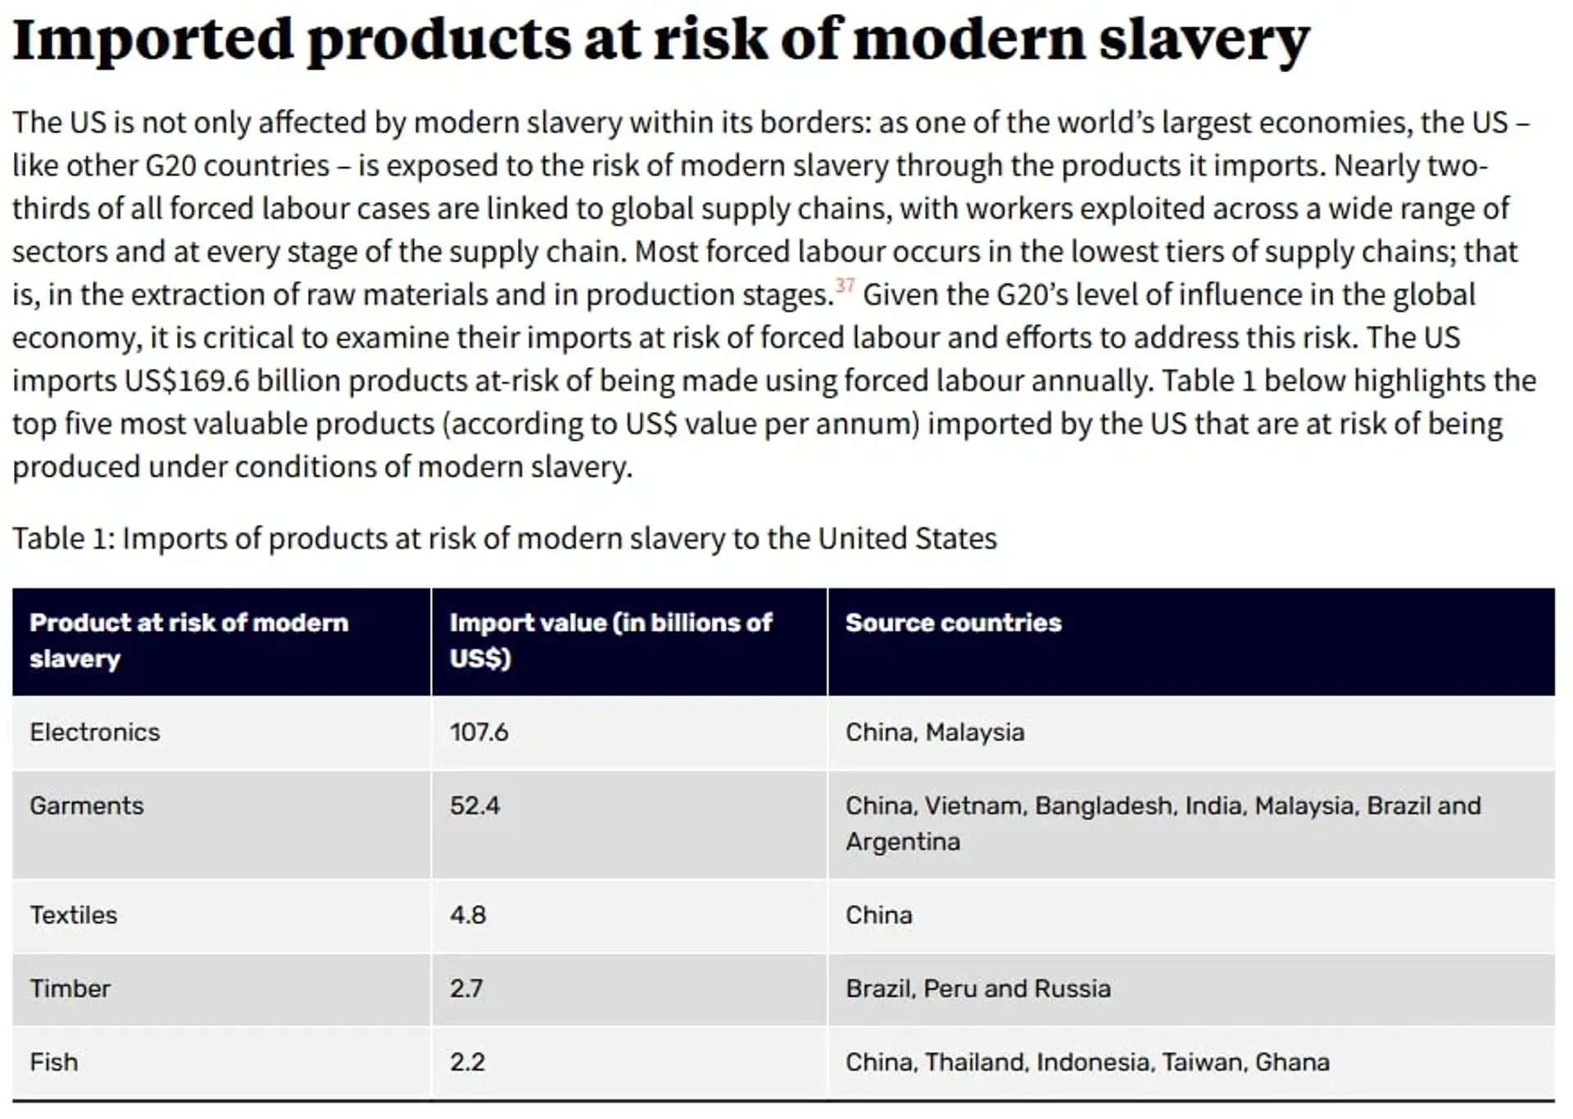Select the 'Fish' row label
The height and width of the screenshot is (1119, 1573).
pos(221,1062)
